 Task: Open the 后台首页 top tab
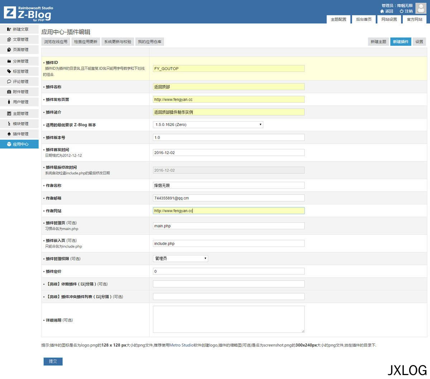coord(364,19)
